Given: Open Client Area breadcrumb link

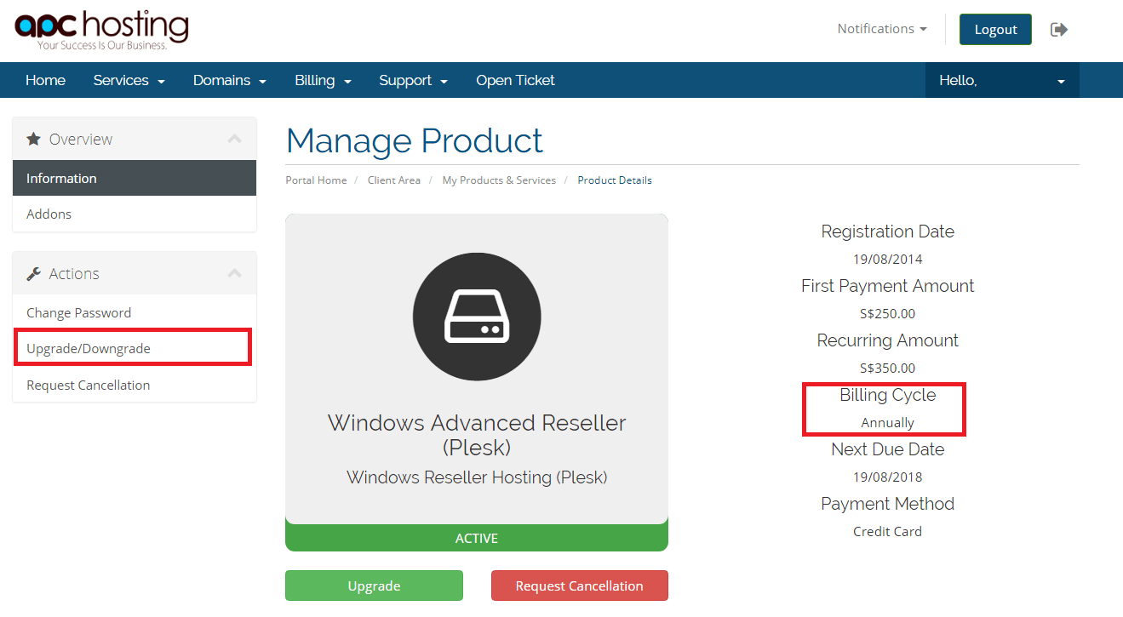Looking at the screenshot, I should [x=394, y=180].
